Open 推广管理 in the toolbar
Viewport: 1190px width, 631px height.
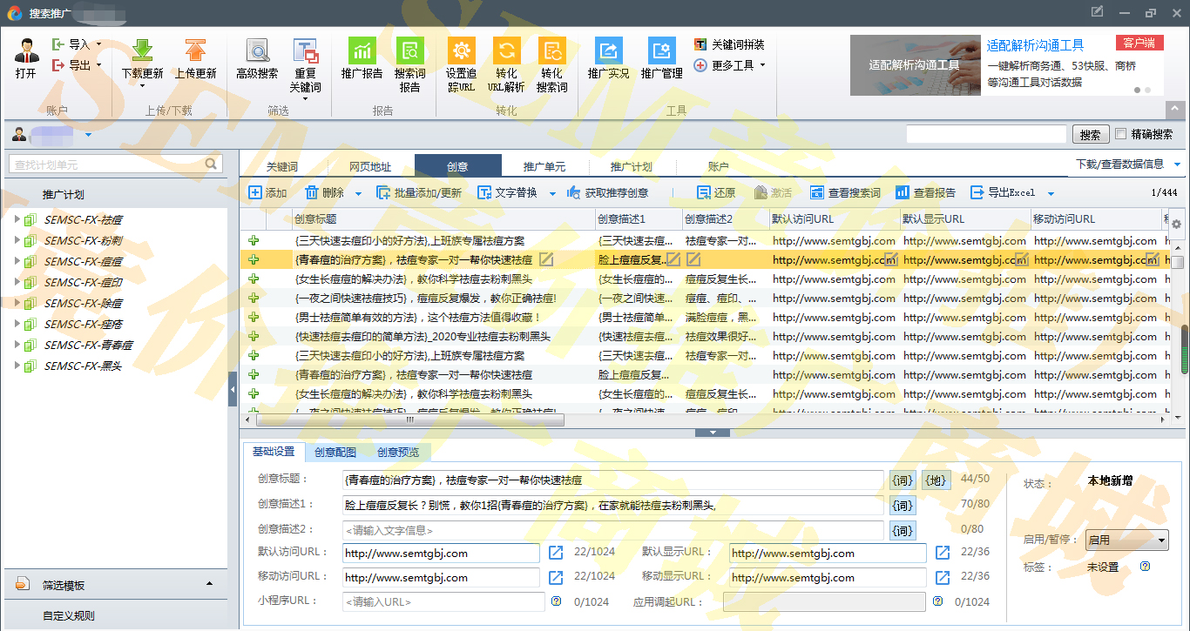(x=661, y=50)
